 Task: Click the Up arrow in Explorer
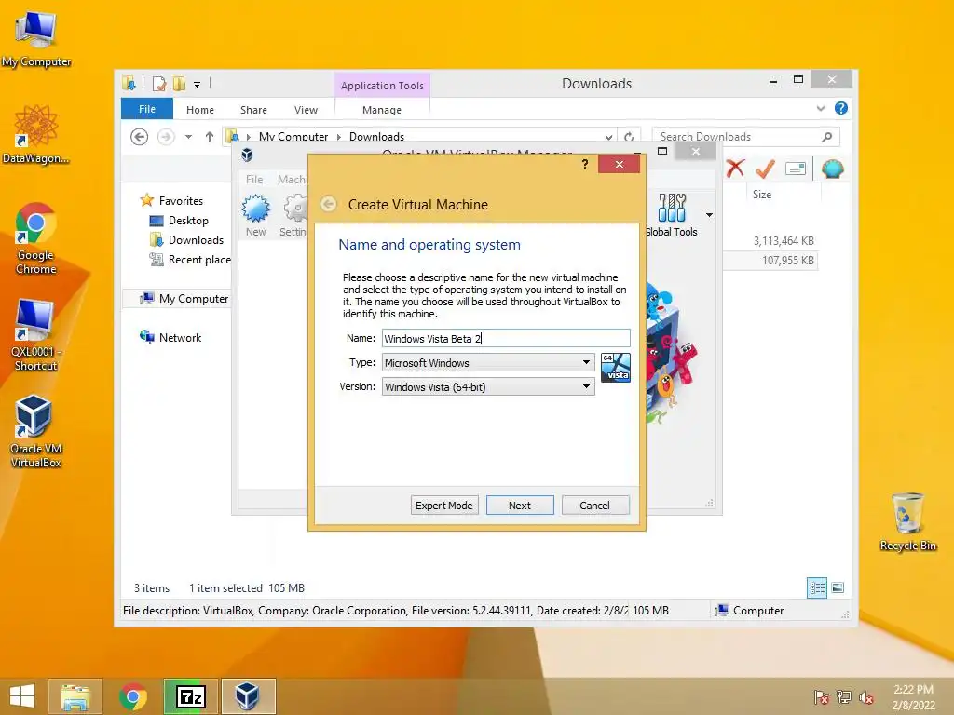210,137
